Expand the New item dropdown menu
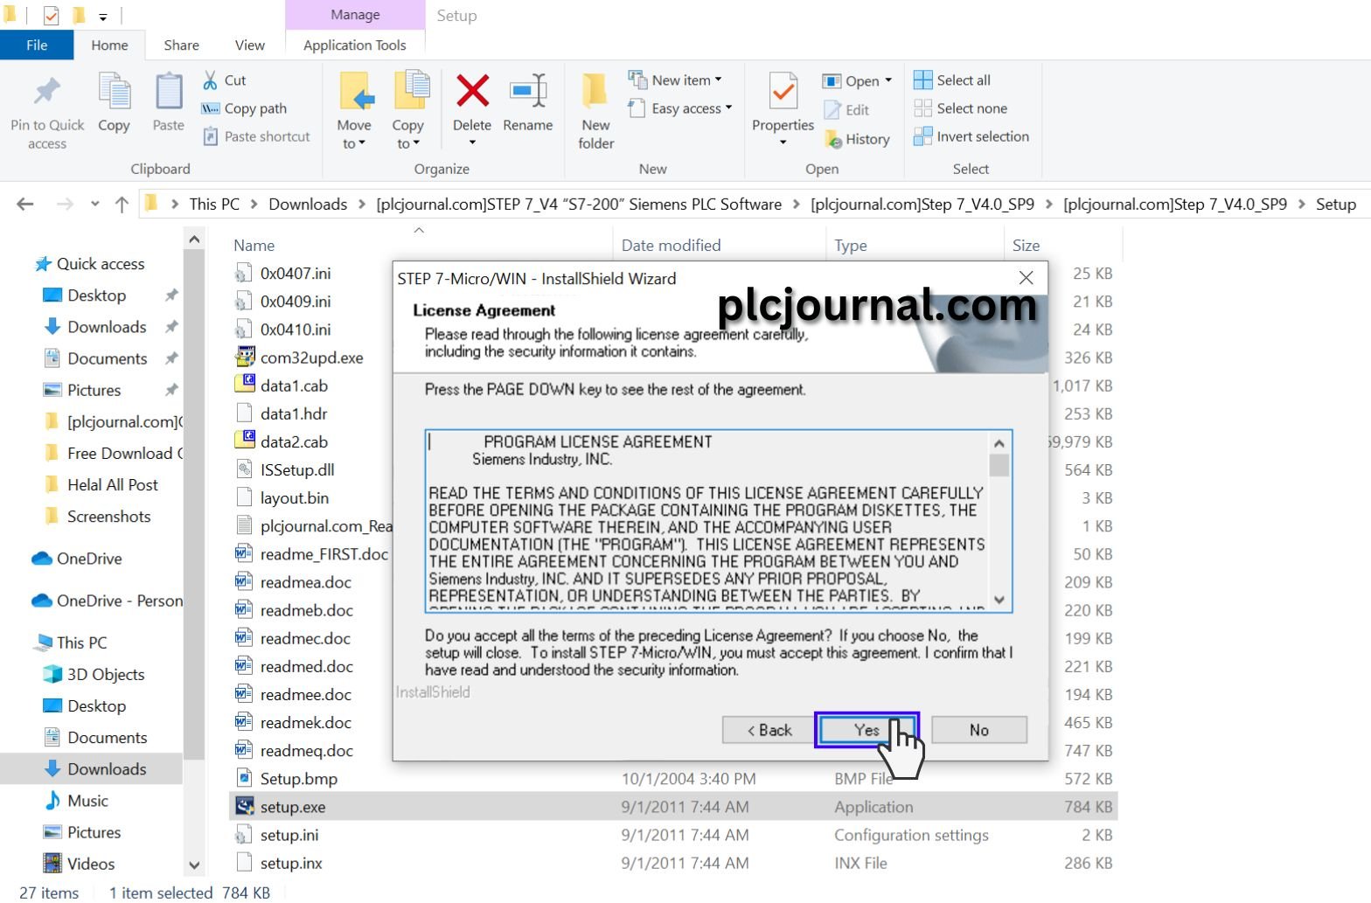 [x=676, y=80]
